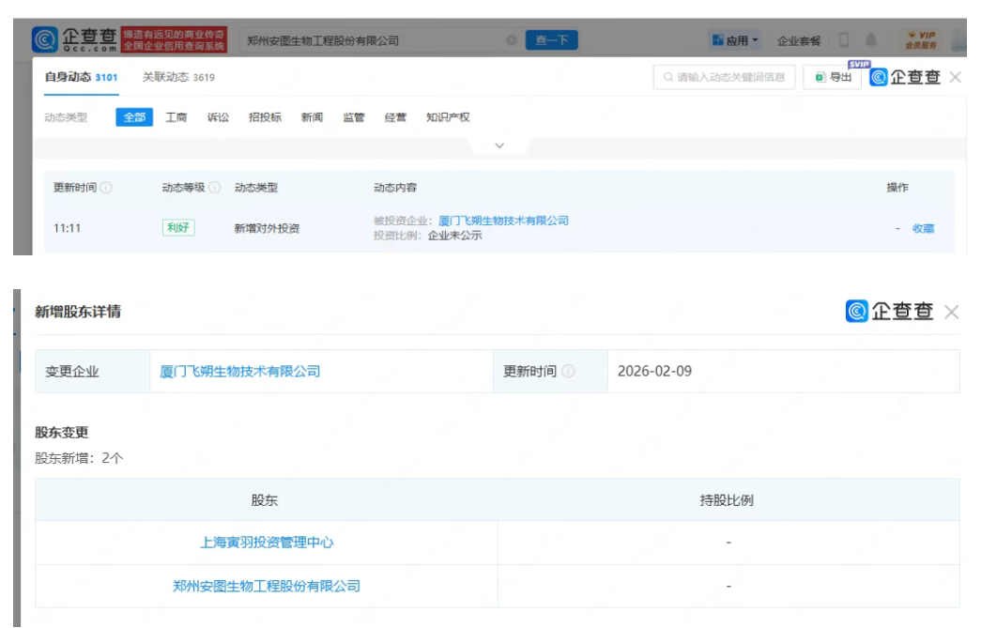Open the 应用 dropdown menu

pos(736,40)
